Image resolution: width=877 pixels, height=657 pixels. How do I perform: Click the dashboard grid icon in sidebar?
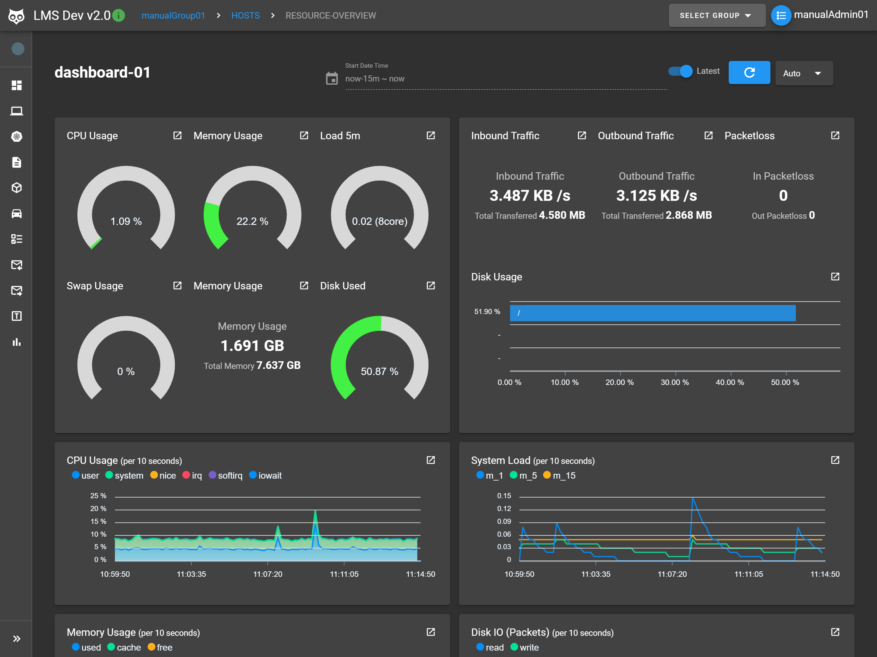coord(17,85)
